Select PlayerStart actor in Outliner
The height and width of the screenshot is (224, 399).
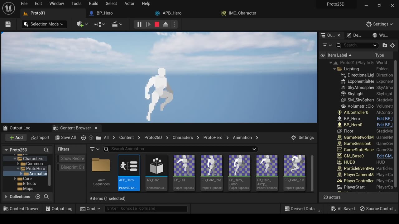[354, 187]
